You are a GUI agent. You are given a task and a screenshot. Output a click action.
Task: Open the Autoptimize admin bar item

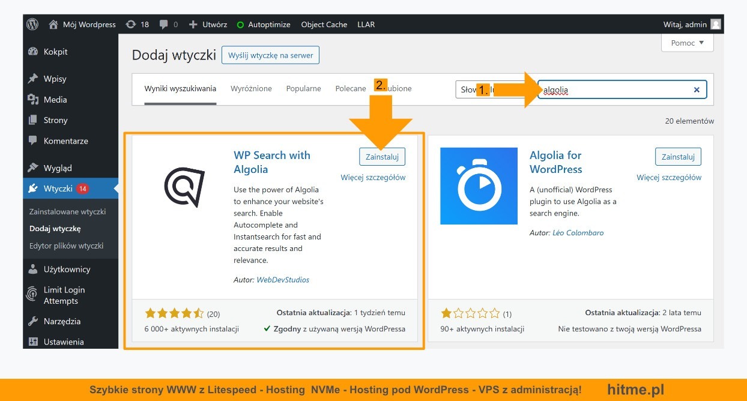264,25
